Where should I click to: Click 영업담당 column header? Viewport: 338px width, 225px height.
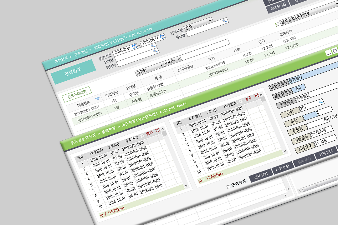pyautogui.click(x=112, y=94)
